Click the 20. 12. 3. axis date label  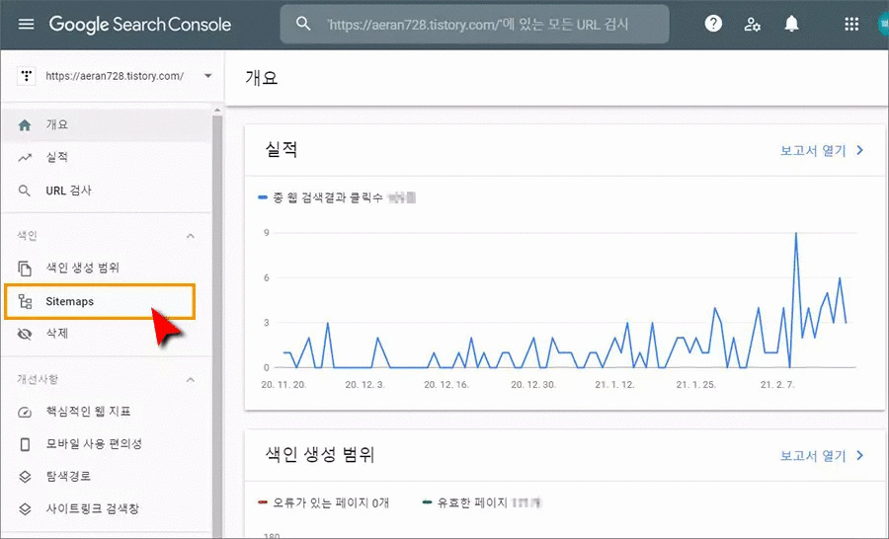click(x=365, y=385)
